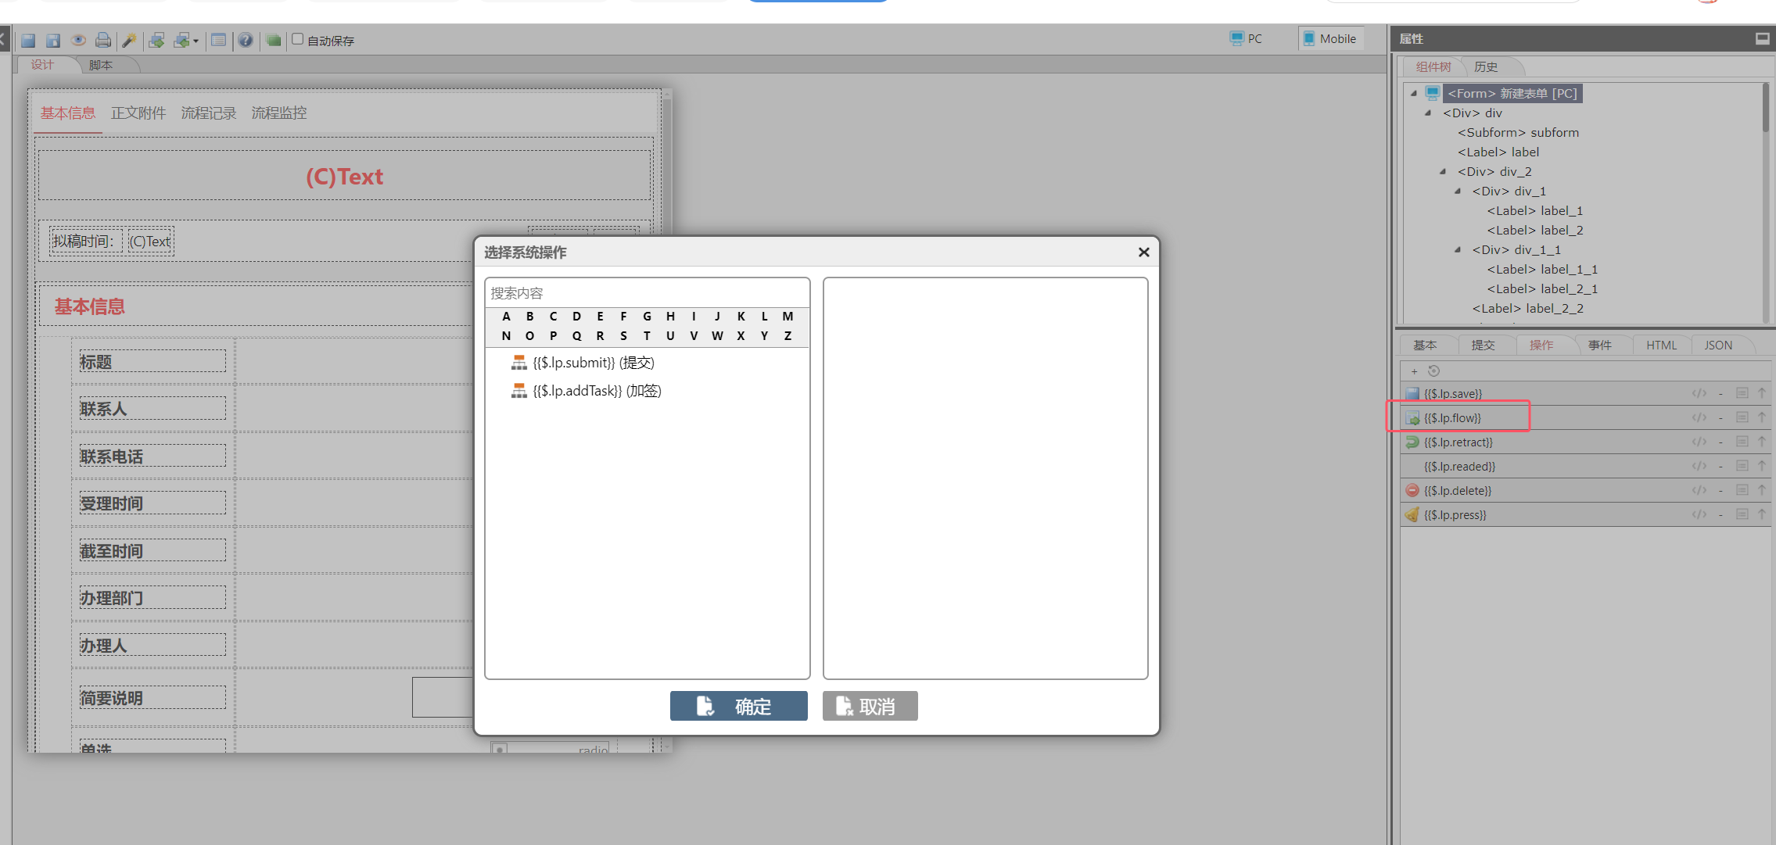Viewport: 1776px width, 845px height.
Task: Click the 确定 button in dialog
Action: 738,706
